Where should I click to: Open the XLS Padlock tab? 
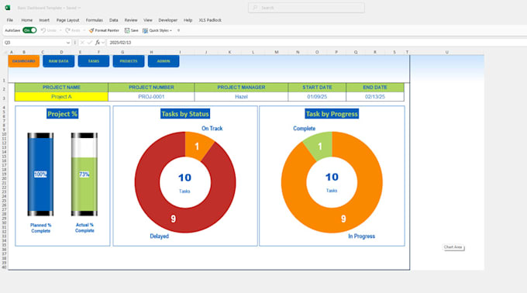(x=210, y=20)
